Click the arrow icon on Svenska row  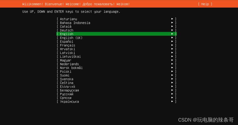pyautogui.click(x=172, y=79)
